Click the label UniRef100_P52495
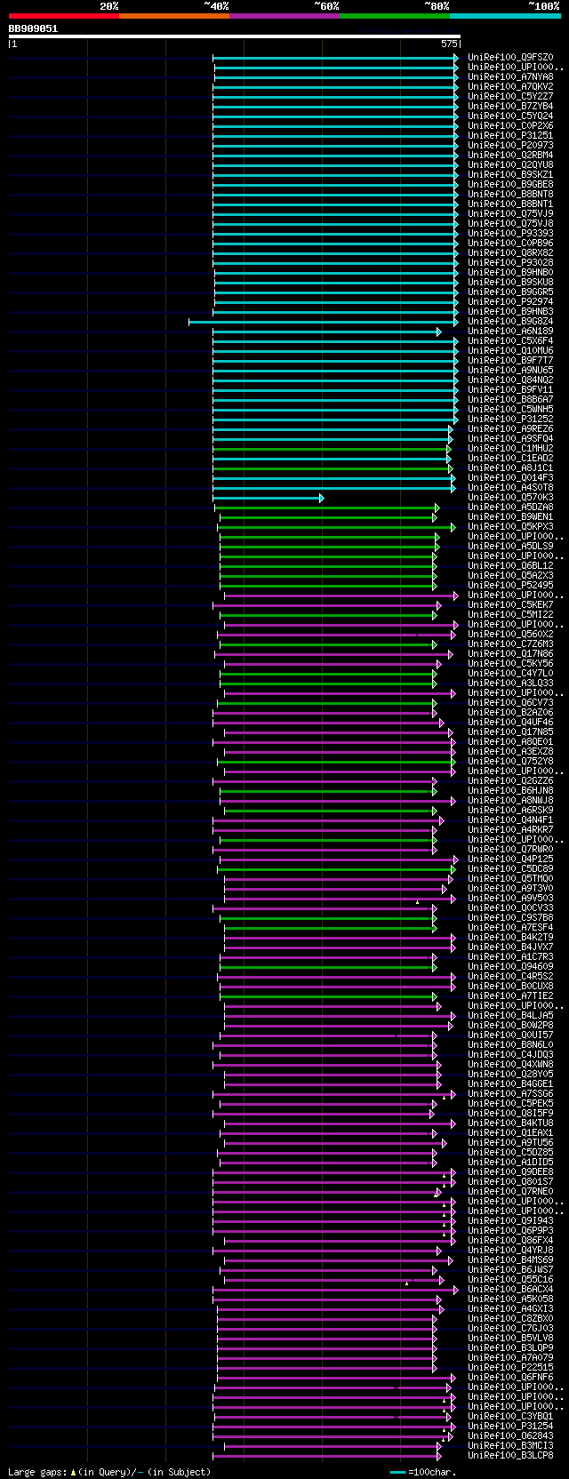569x1479 pixels. click(x=510, y=585)
